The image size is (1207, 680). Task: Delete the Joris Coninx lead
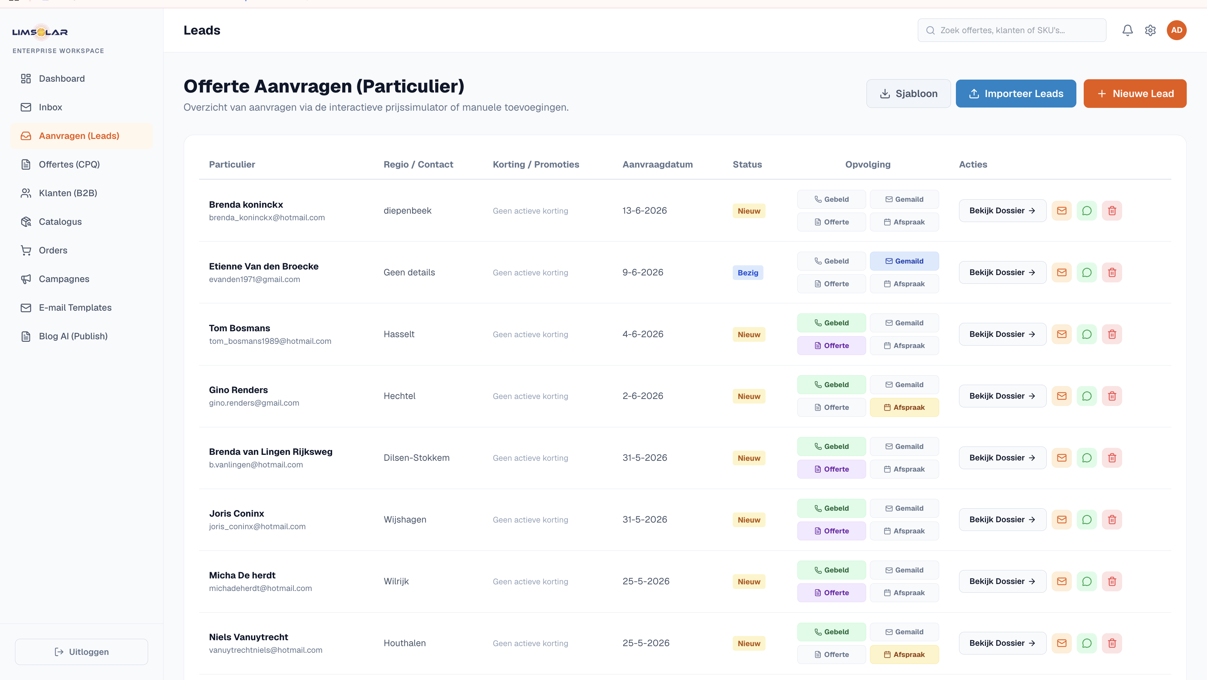pos(1112,520)
